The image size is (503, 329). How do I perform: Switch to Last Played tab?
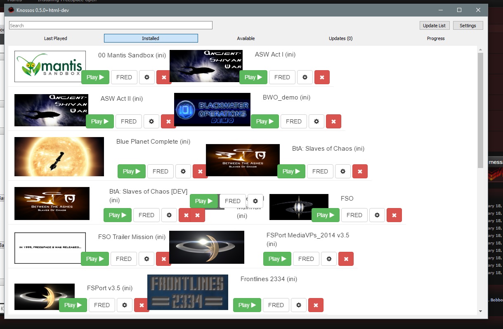point(56,38)
